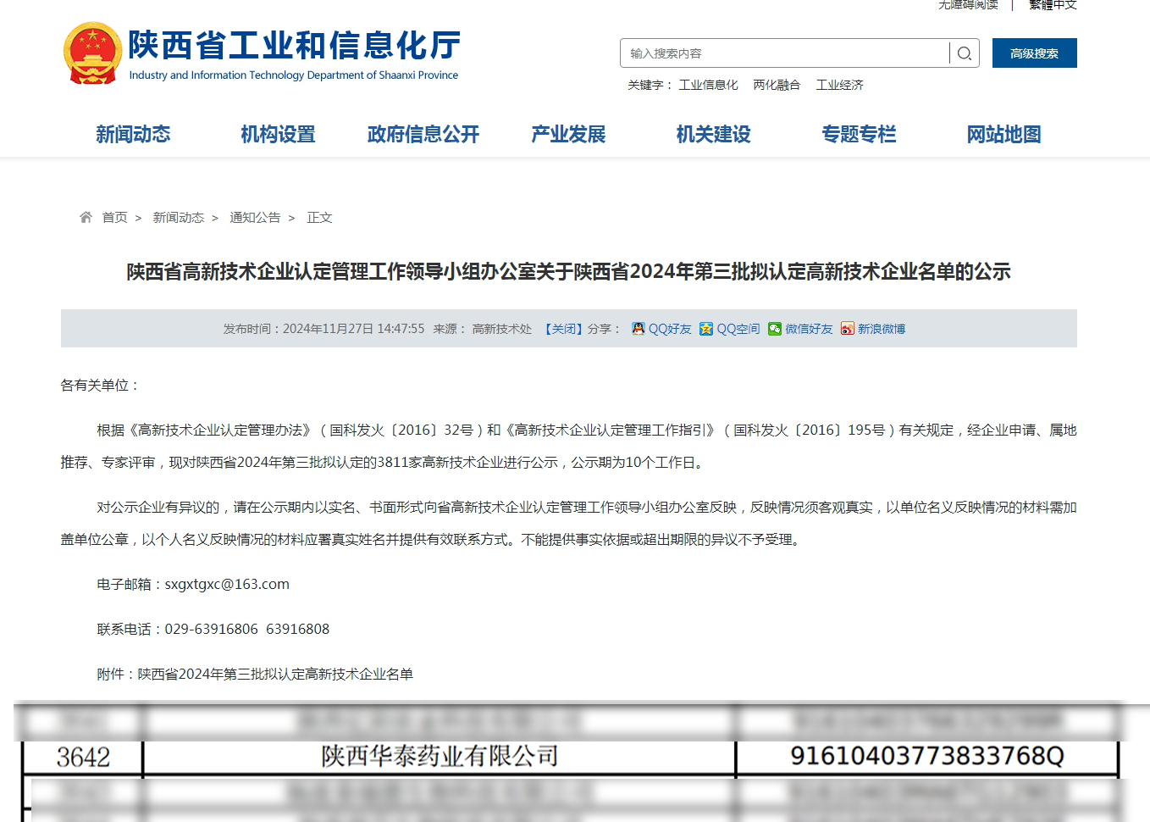Enable 无障碍阅读 accessibility reading mode
Image resolution: width=1150 pixels, height=822 pixels.
[970, 5]
